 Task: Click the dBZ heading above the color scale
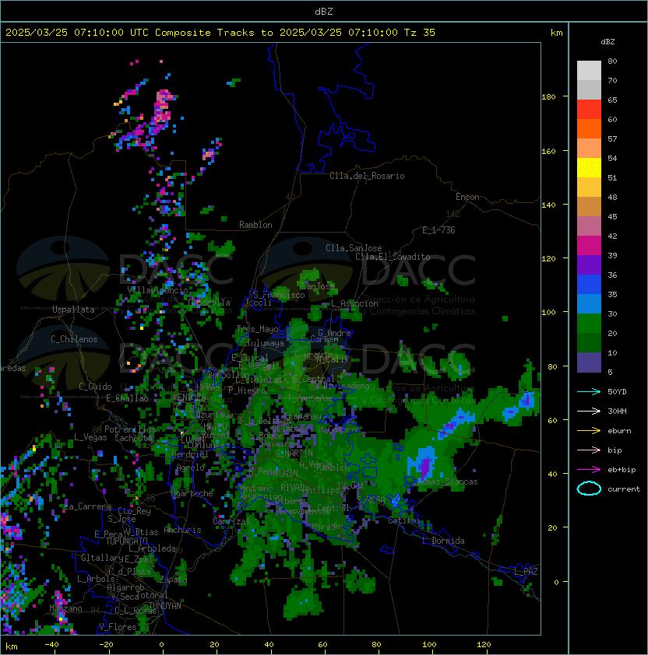click(x=607, y=42)
